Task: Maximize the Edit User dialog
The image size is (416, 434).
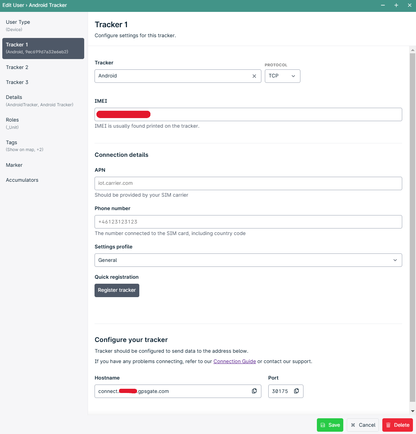Action: click(396, 5)
